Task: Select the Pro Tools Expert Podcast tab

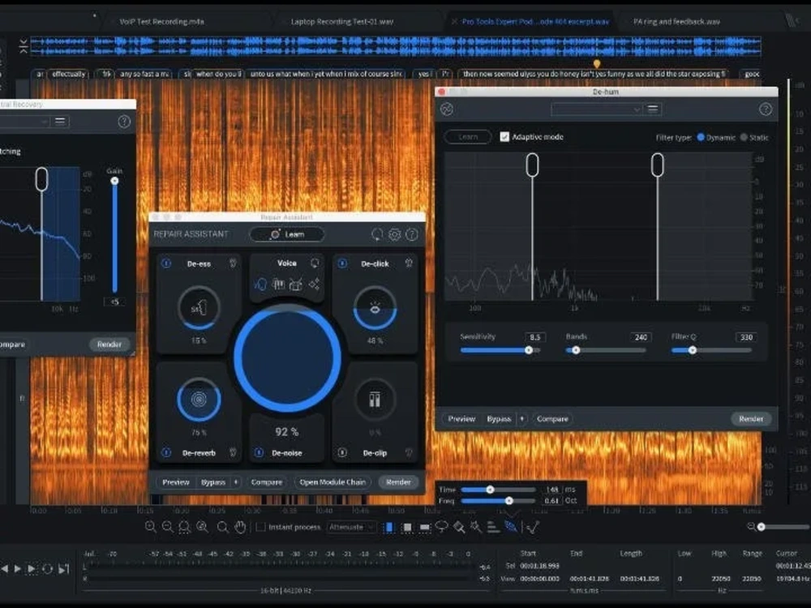Action: coord(535,22)
